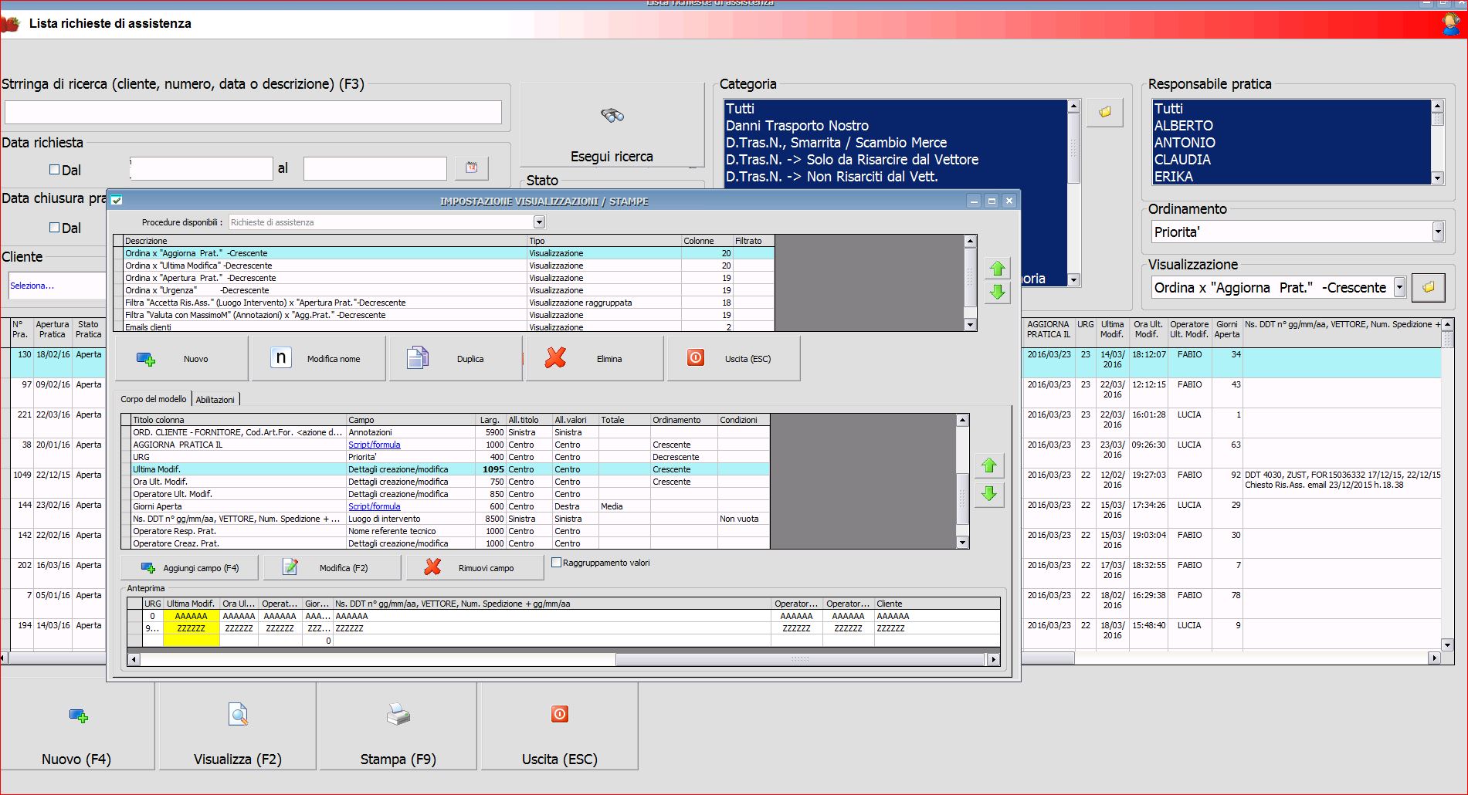Switch to the Abilitazioni tab

pos(215,400)
